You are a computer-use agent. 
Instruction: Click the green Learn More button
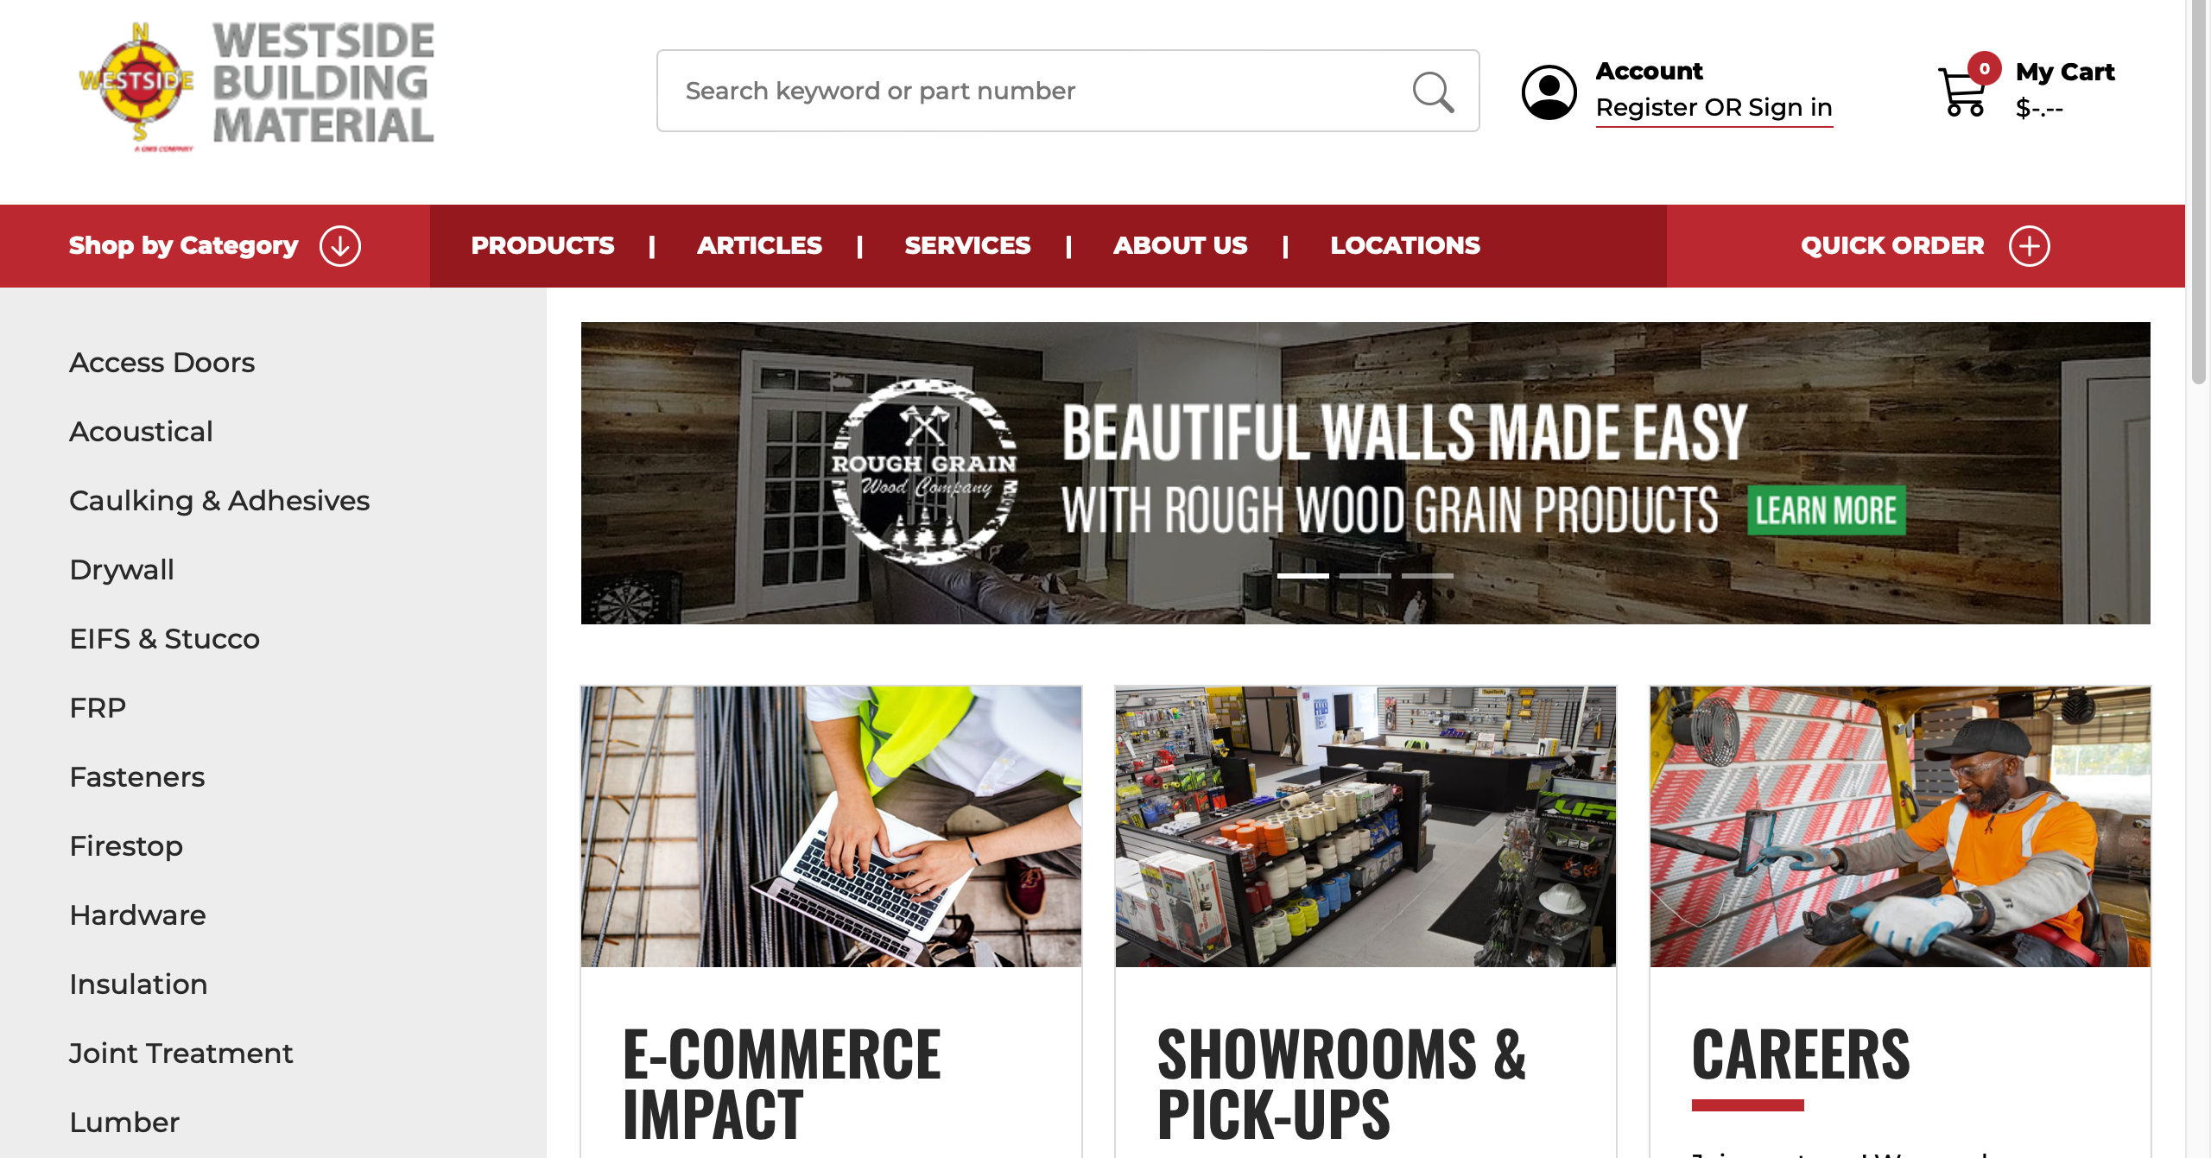pos(1826,510)
